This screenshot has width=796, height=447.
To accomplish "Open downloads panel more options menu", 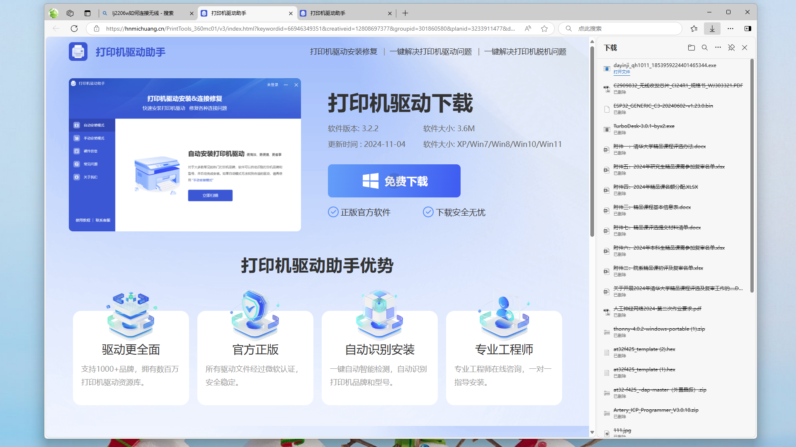I will pos(718,48).
